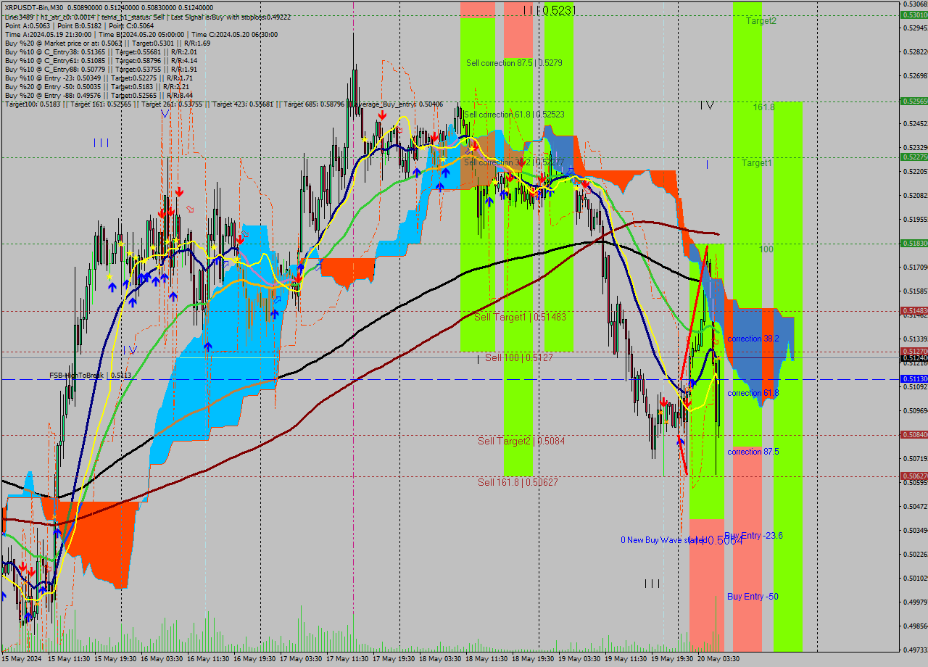Click the 0.52275 price axis tag
Viewport: 928px width, 667px height.
pyautogui.click(x=913, y=157)
